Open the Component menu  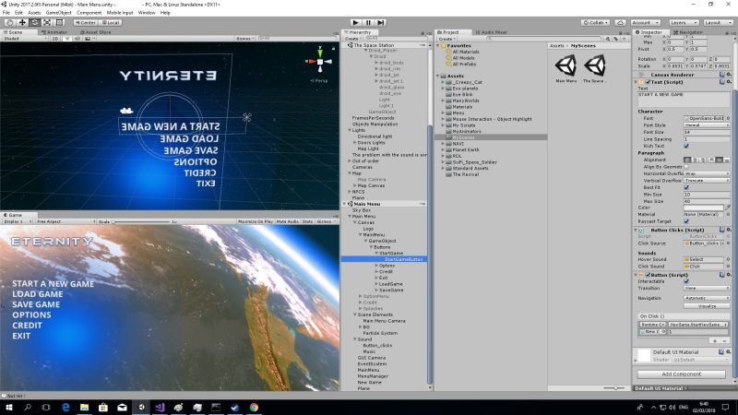[x=89, y=13]
